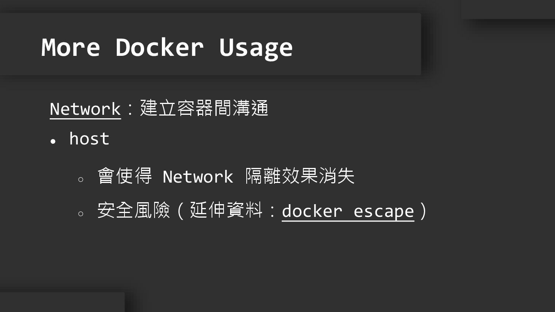The height and width of the screenshot is (312, 555).
Task: Click the decorative rectangle at bottom left
Action: click(x=62, y=302)
